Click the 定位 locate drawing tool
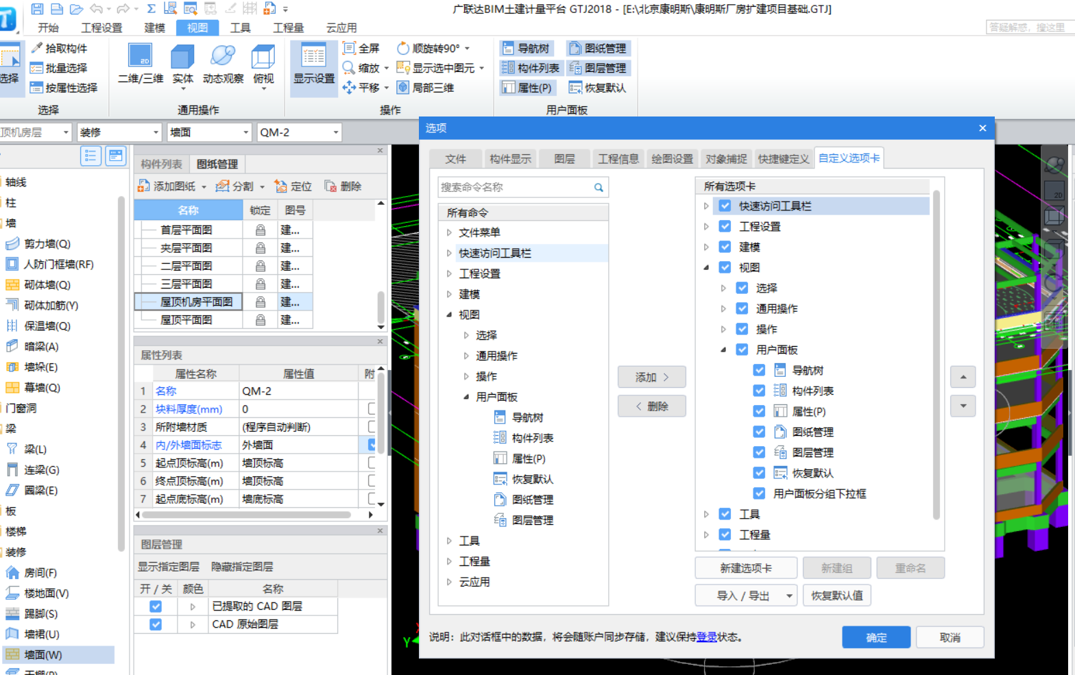This screenshot has height=675, width=1075. click(293, 186)
